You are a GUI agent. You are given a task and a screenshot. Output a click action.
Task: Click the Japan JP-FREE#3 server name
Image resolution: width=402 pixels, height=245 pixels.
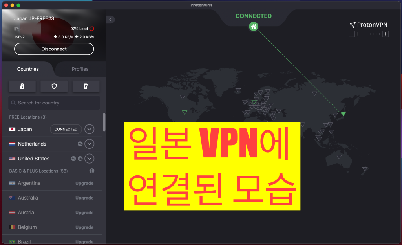tap(34, 19)
